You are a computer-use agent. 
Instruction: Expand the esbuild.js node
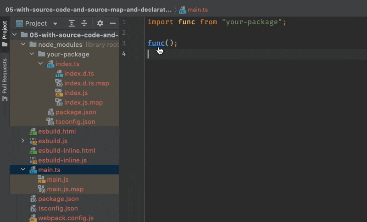click(x=23, y=141)
